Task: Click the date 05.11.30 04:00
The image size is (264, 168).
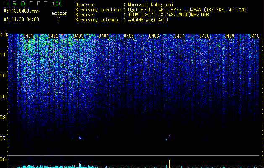Action: [x=21, y=19]
